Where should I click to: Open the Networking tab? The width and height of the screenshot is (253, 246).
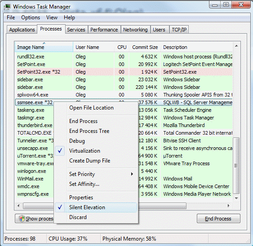pyautogui.click(x=135, y=30)
